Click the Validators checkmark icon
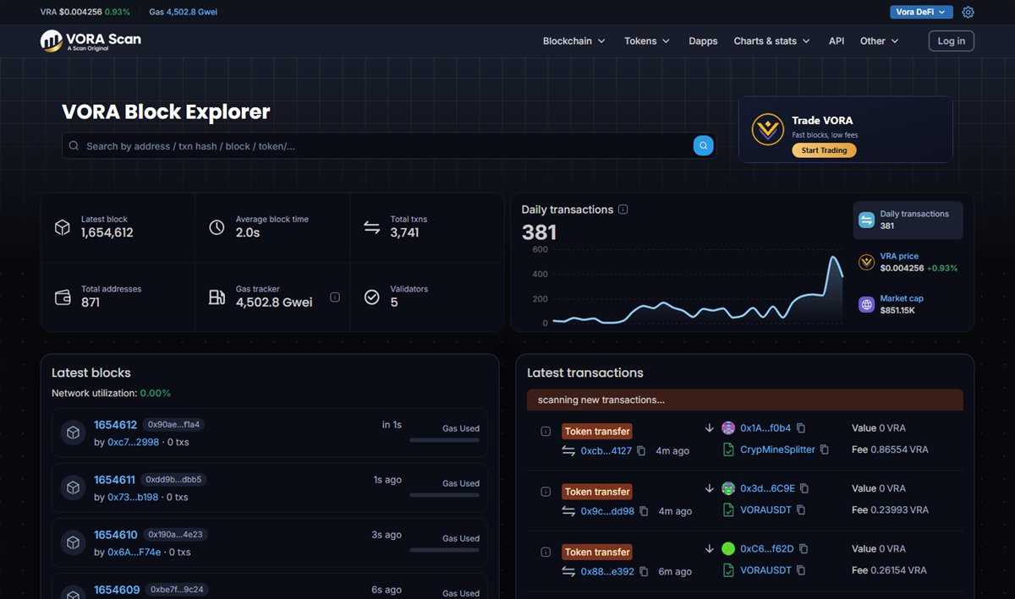Viewport: 1015px width, 599px height. click(371, 297)
